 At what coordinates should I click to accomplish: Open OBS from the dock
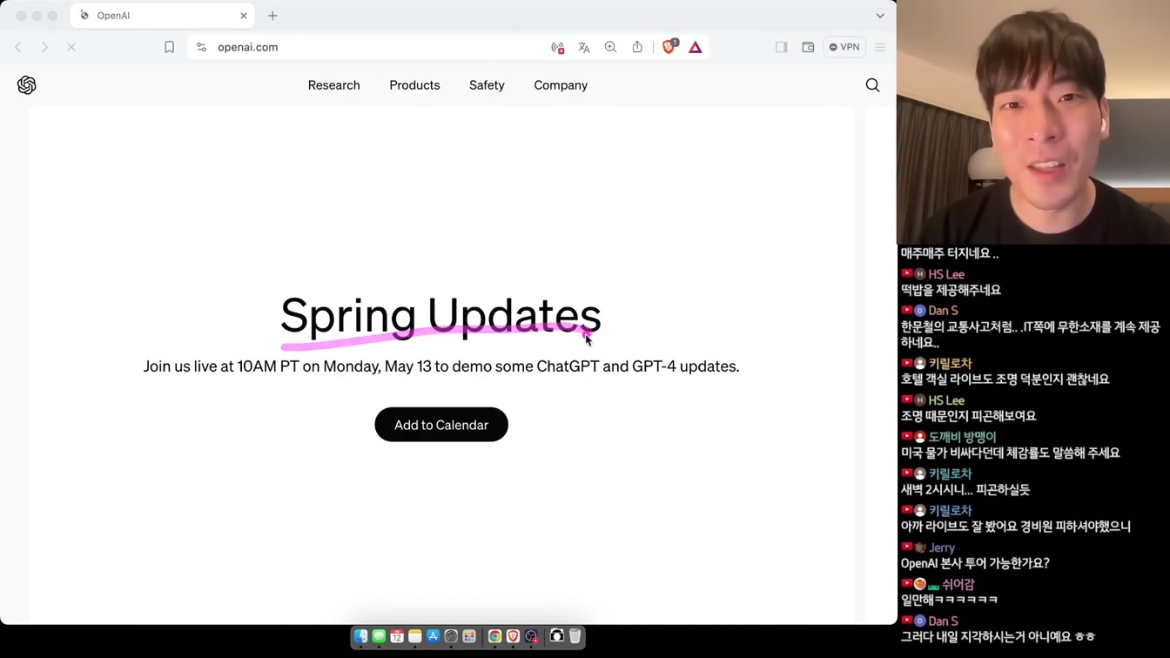(531, 637)
